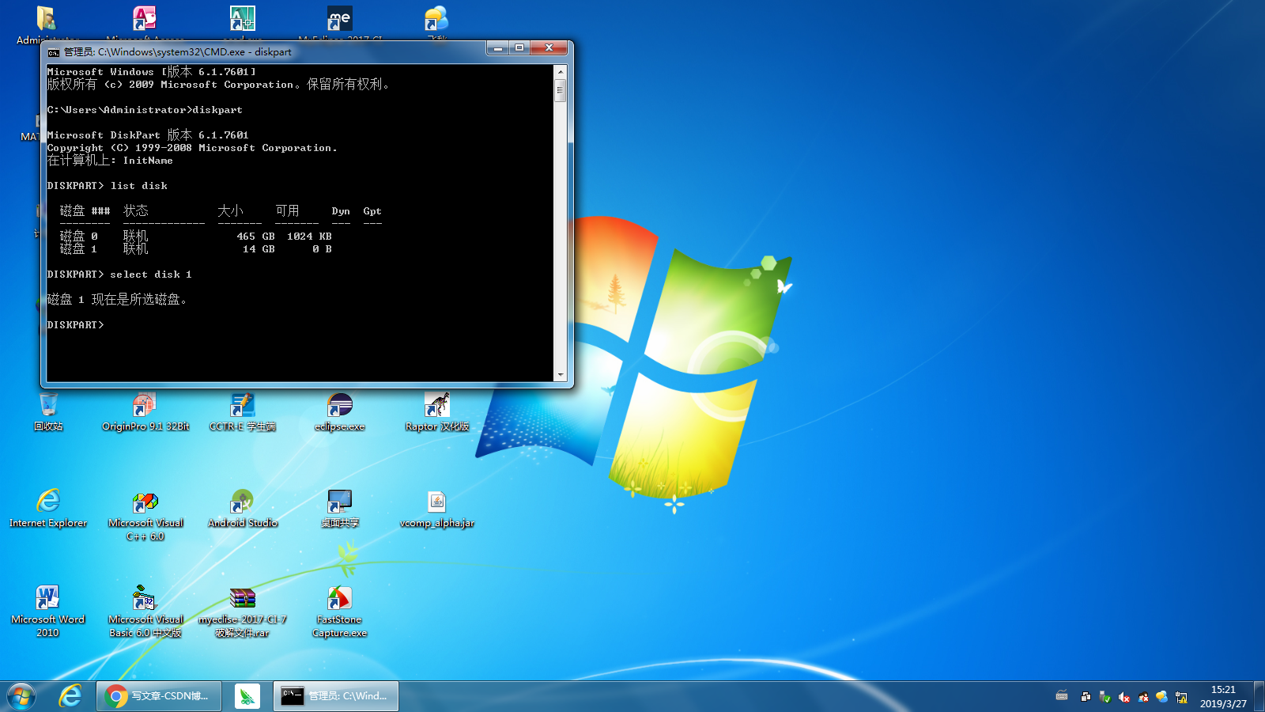The width and height of the screenshot is (1265, 712).
Task: Switch to 管理员: C:\Wind... CMD taskbar button
Action: pyautogui.click(x=336, y=696)
